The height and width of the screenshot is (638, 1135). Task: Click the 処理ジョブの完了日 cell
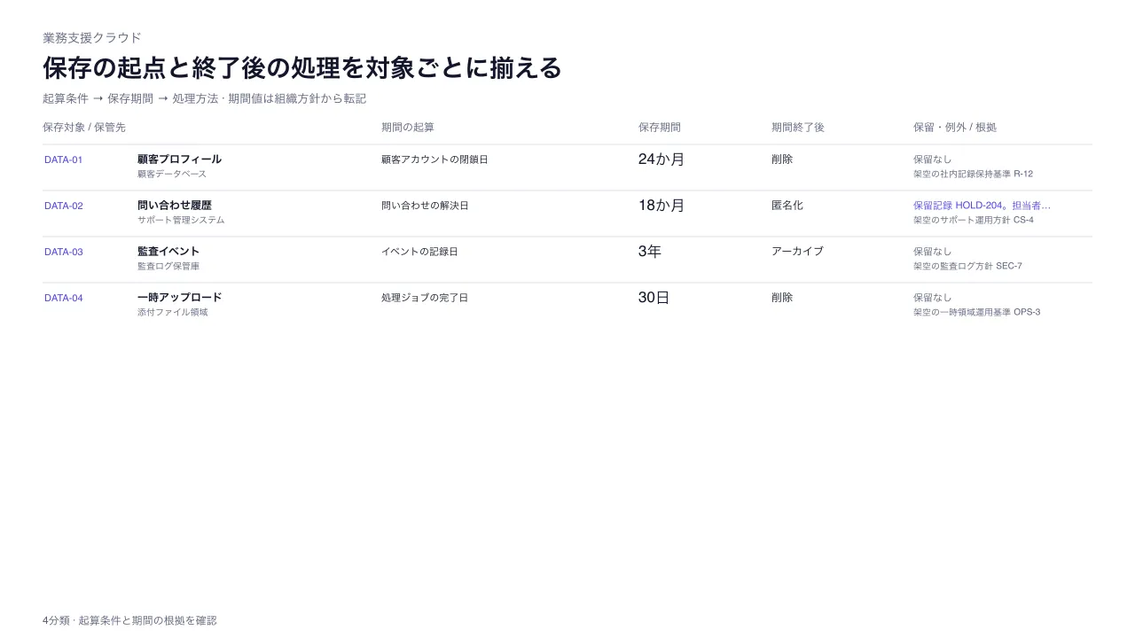coord(425,298)
